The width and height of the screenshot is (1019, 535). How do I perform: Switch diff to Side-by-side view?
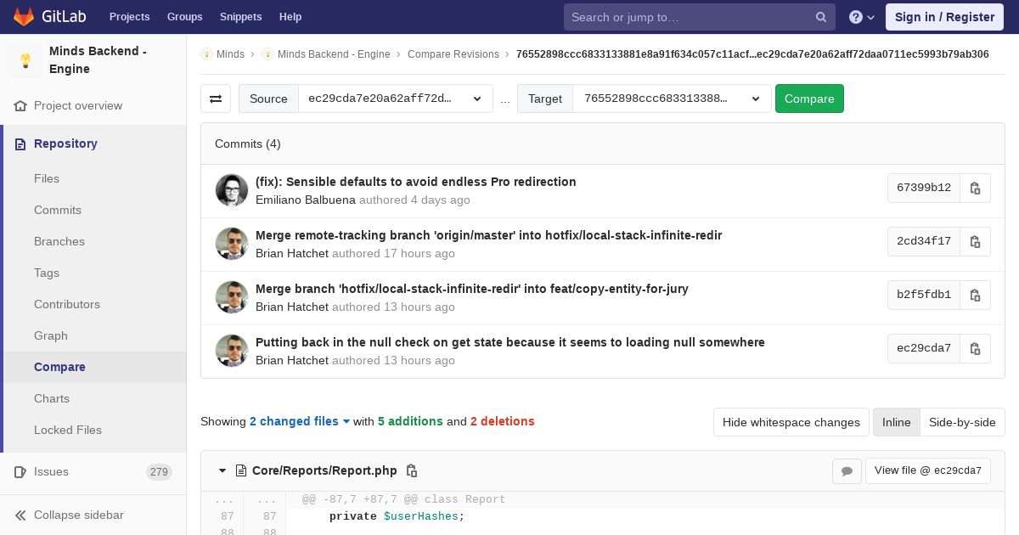pos(962,422)
